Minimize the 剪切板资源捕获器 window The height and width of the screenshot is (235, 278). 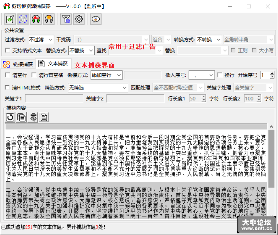point(230,6)
